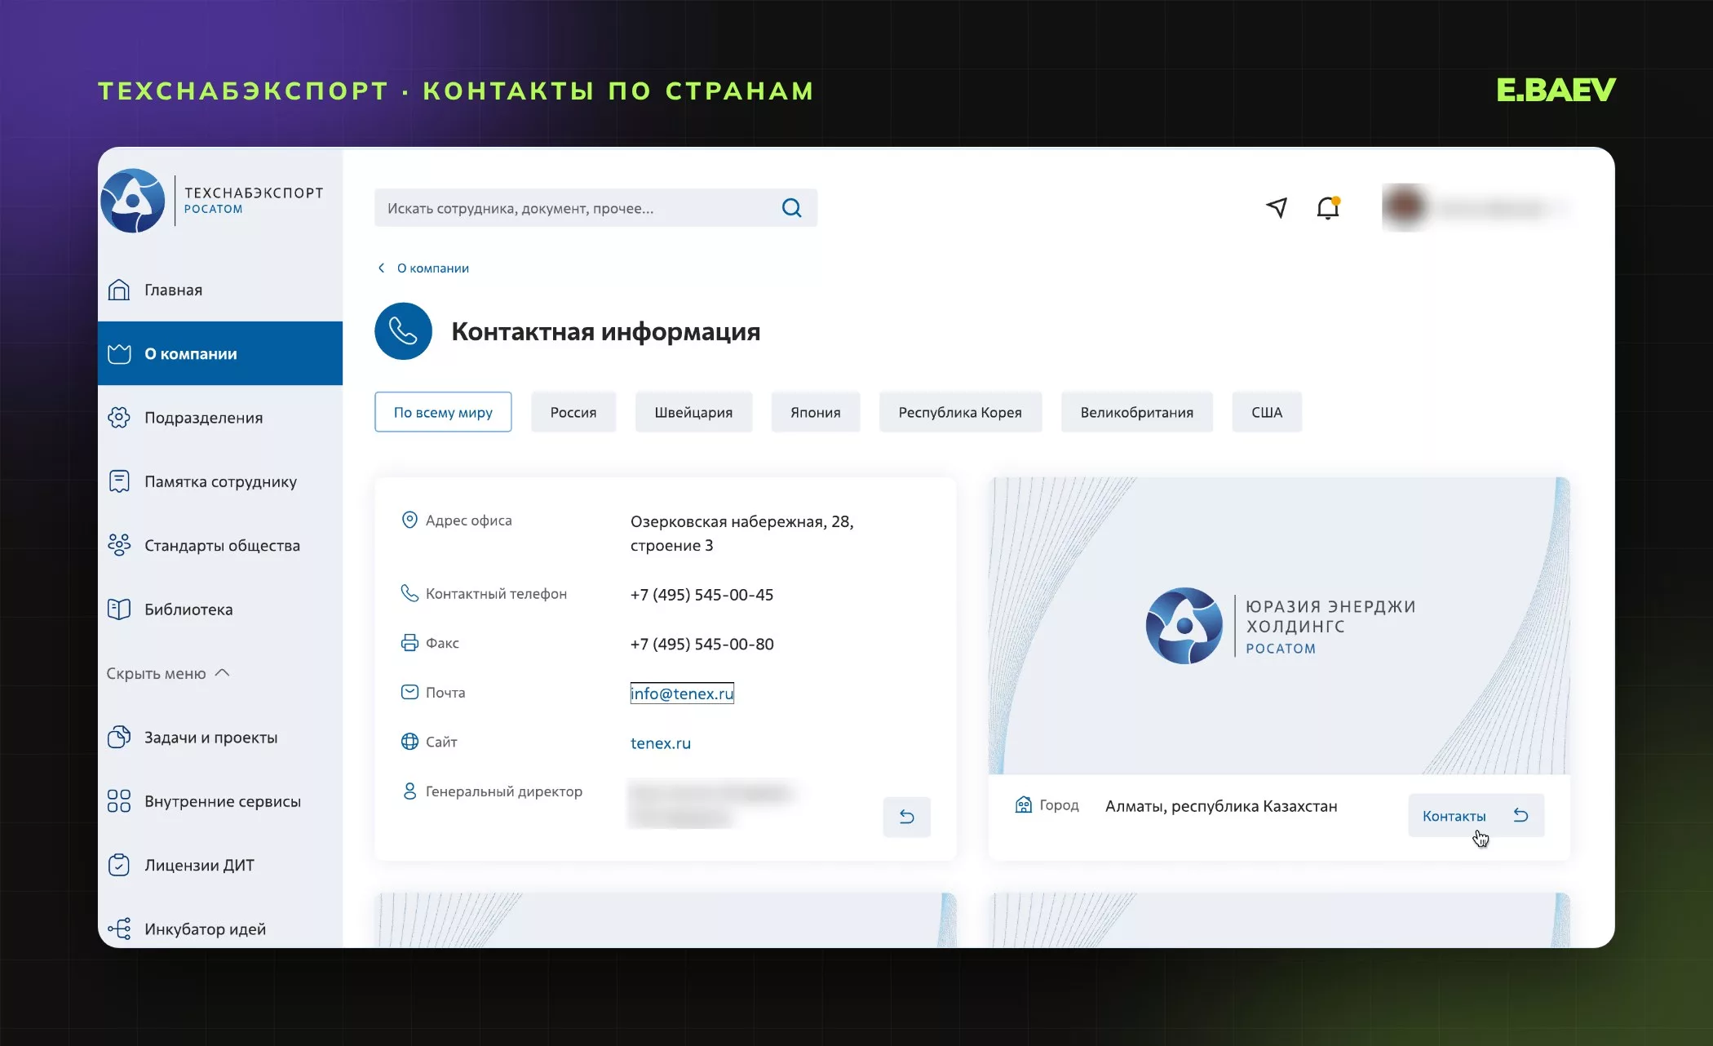Select the США country tab

click(1267, 412)
